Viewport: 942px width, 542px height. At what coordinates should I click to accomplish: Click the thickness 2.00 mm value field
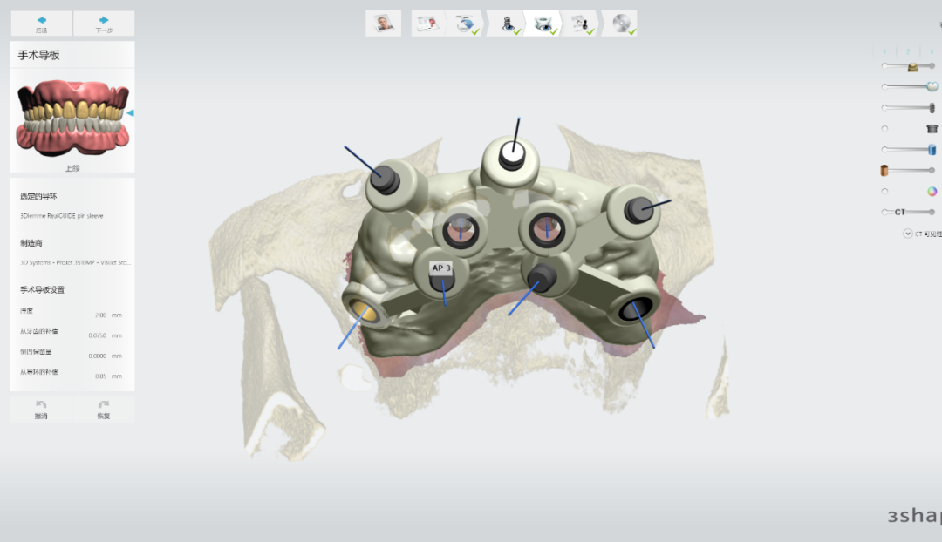click(100, 315)
